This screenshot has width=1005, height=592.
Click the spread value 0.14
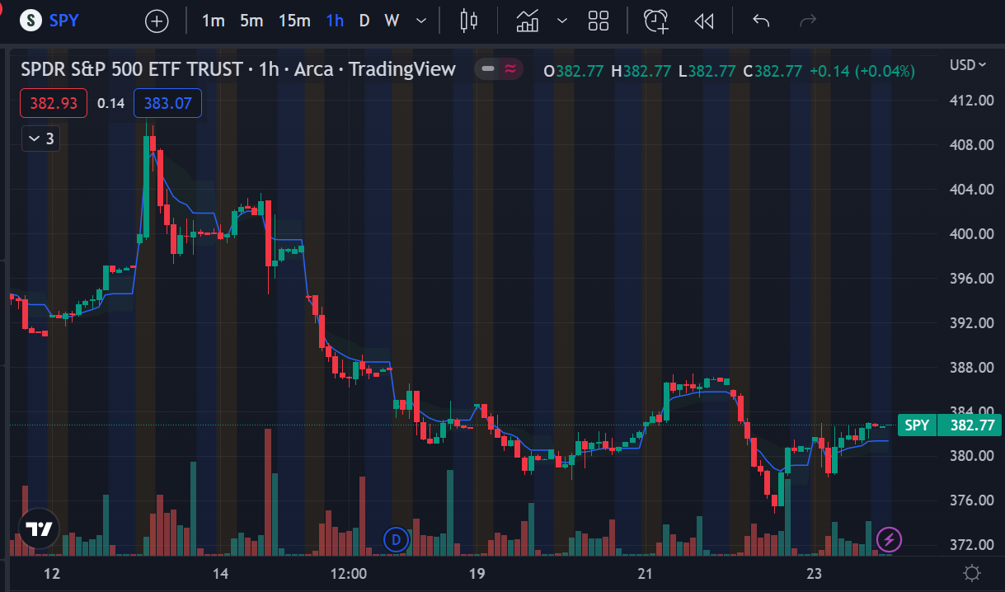110,103
